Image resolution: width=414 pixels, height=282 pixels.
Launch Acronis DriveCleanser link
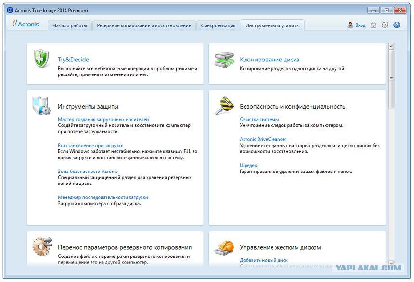pyautogui.click(x=263, y=139)
